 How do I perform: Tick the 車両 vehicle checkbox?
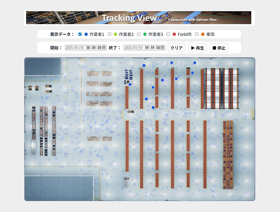[x=197, y=34]
